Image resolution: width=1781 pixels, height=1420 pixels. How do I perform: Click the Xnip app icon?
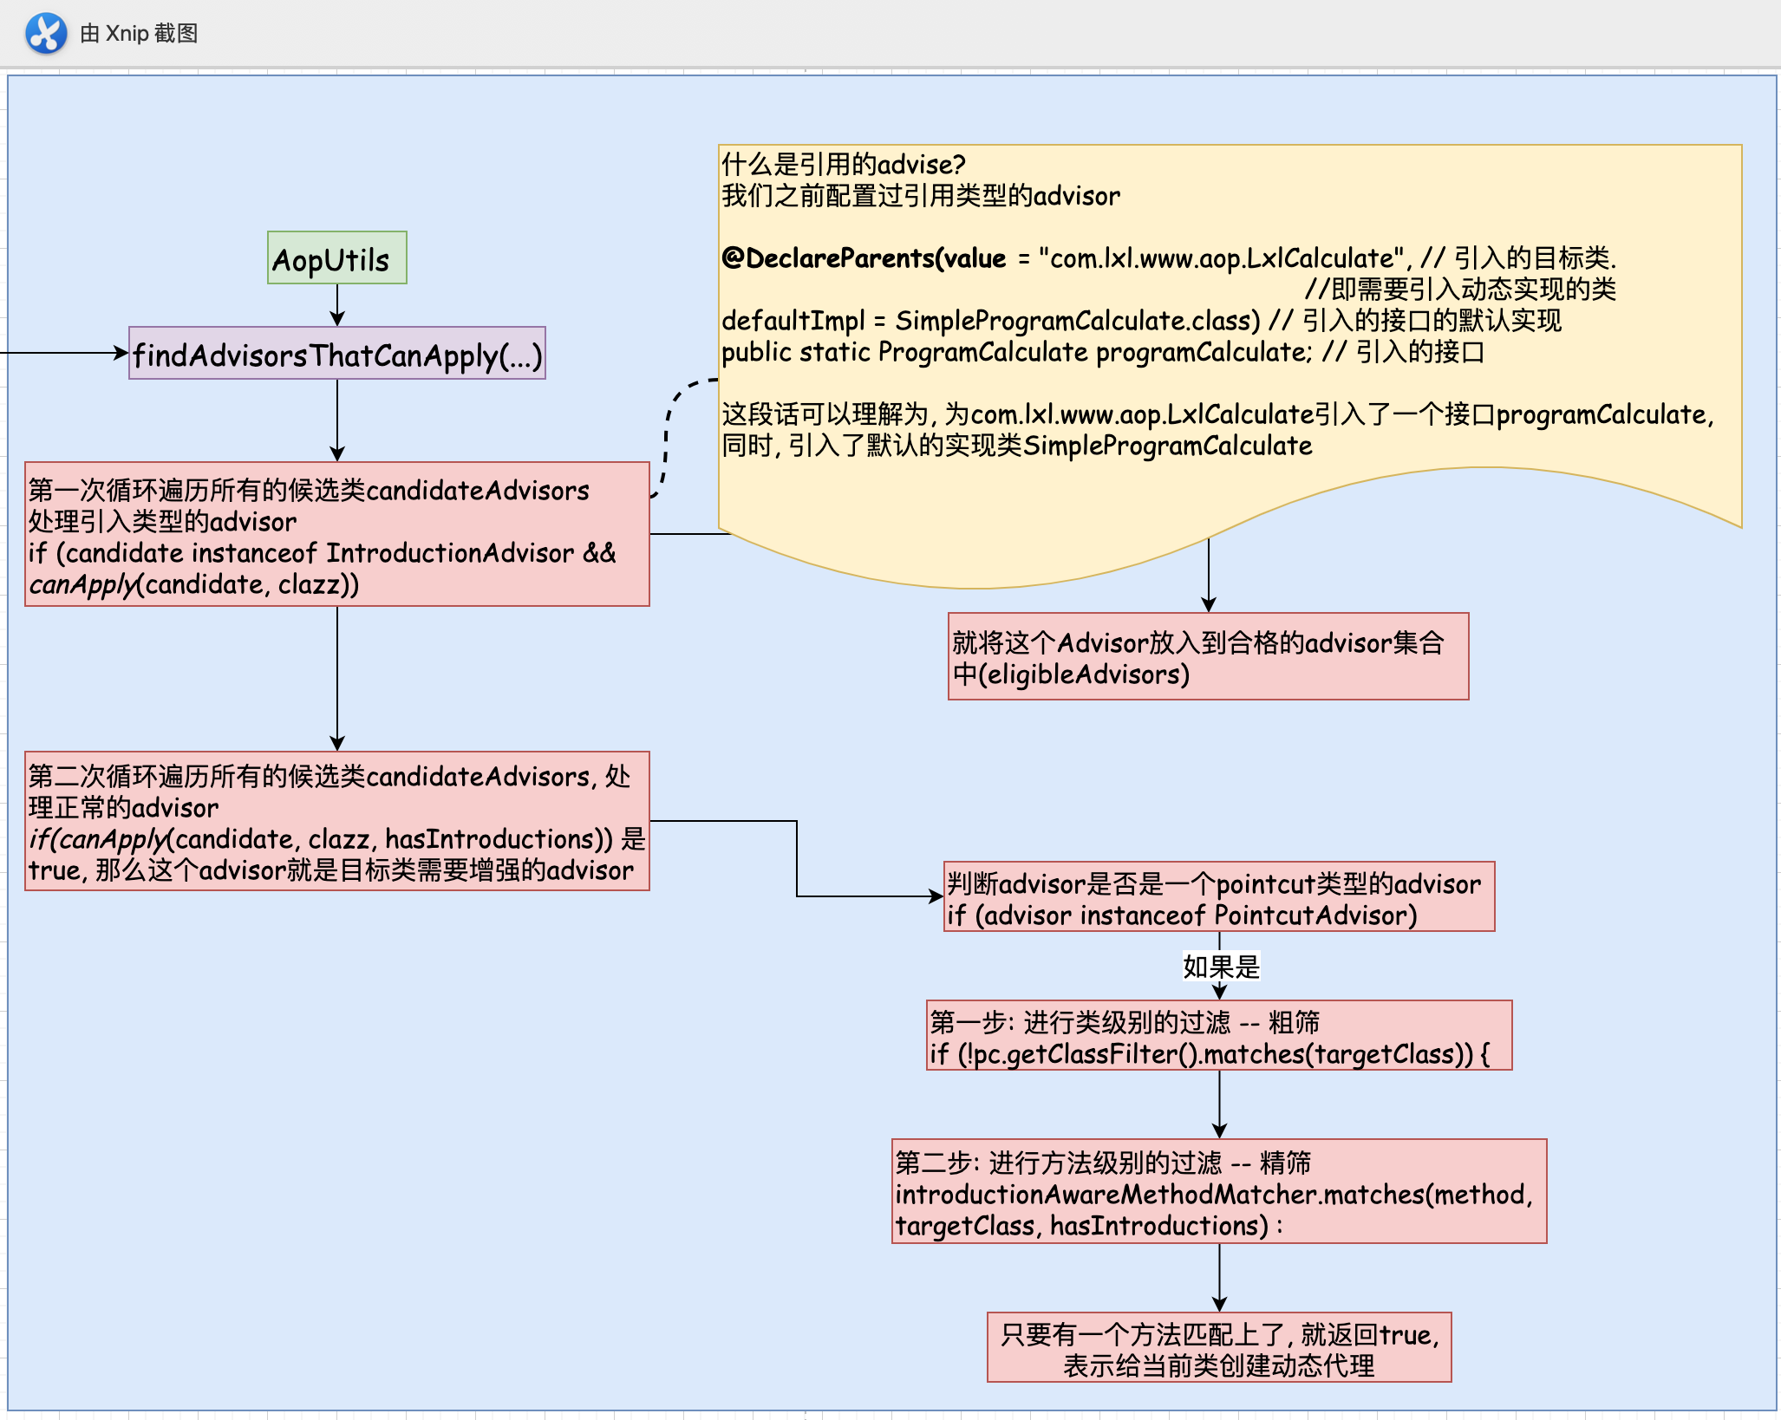(x=46, y=34)
